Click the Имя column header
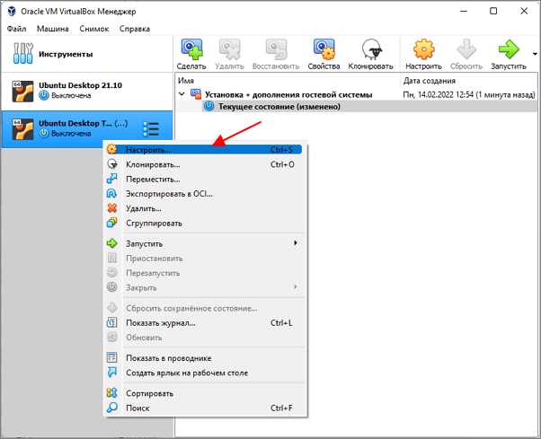The width and height of the screenshot is (541, 439). [x=186, y=81]
